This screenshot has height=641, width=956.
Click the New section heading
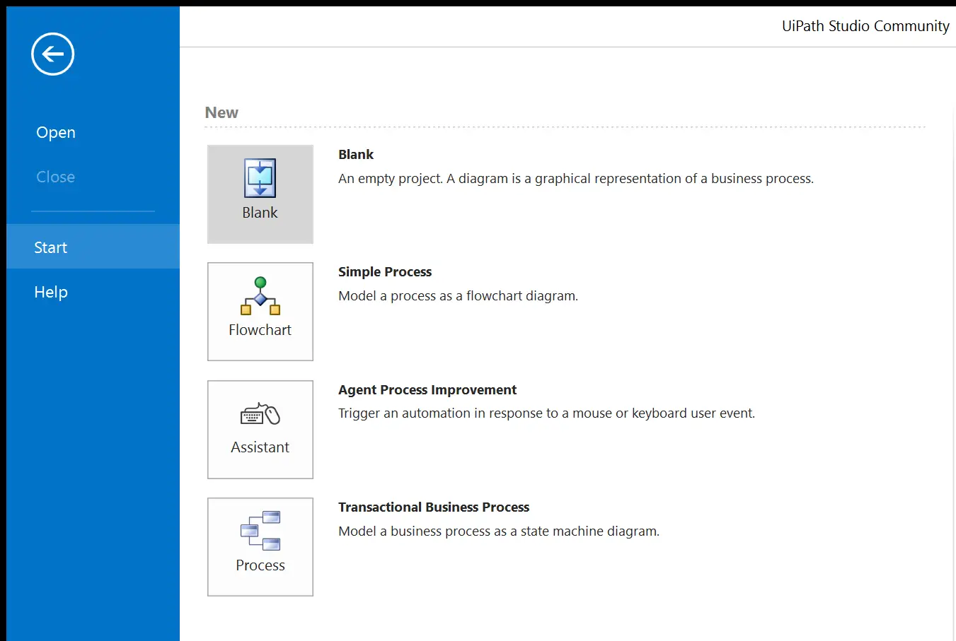coord(221,112)
